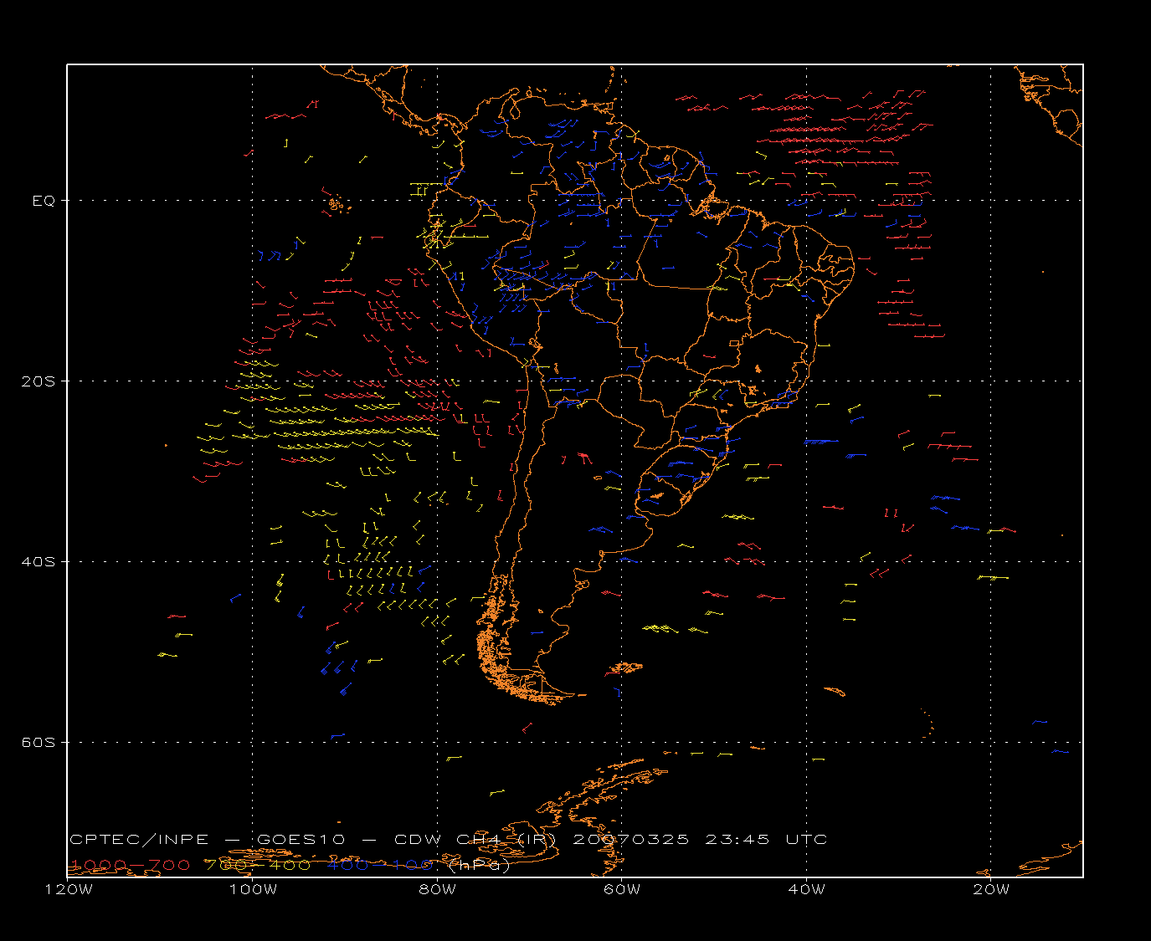1151x941 pixels.
Task: Click the '23:45 UTC' time text
Action: click(x=767, y=839)
